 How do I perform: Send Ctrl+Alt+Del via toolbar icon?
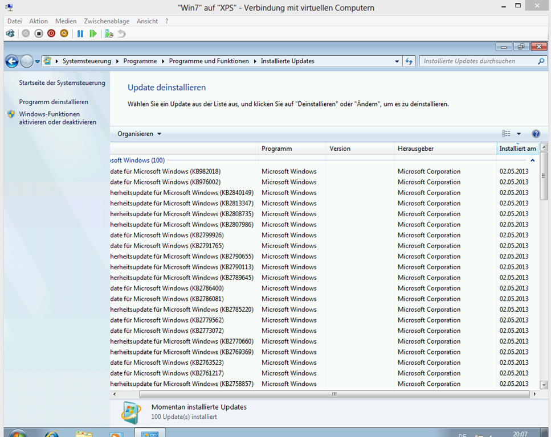10,34
